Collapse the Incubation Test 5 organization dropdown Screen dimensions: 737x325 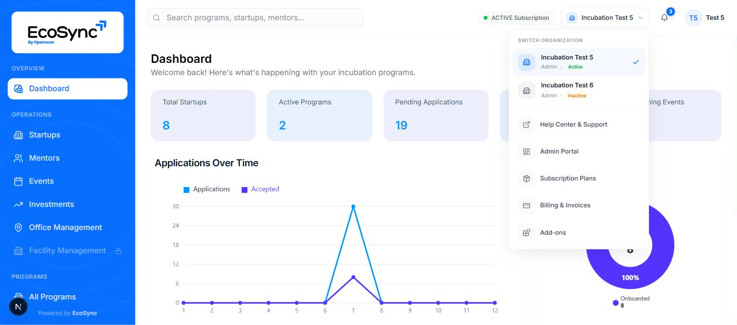coord(605,18)
